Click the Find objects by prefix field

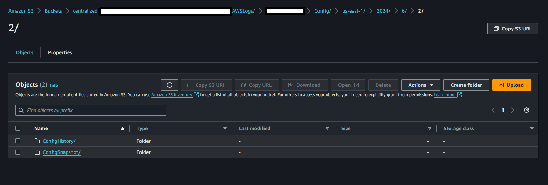[95, 110]
